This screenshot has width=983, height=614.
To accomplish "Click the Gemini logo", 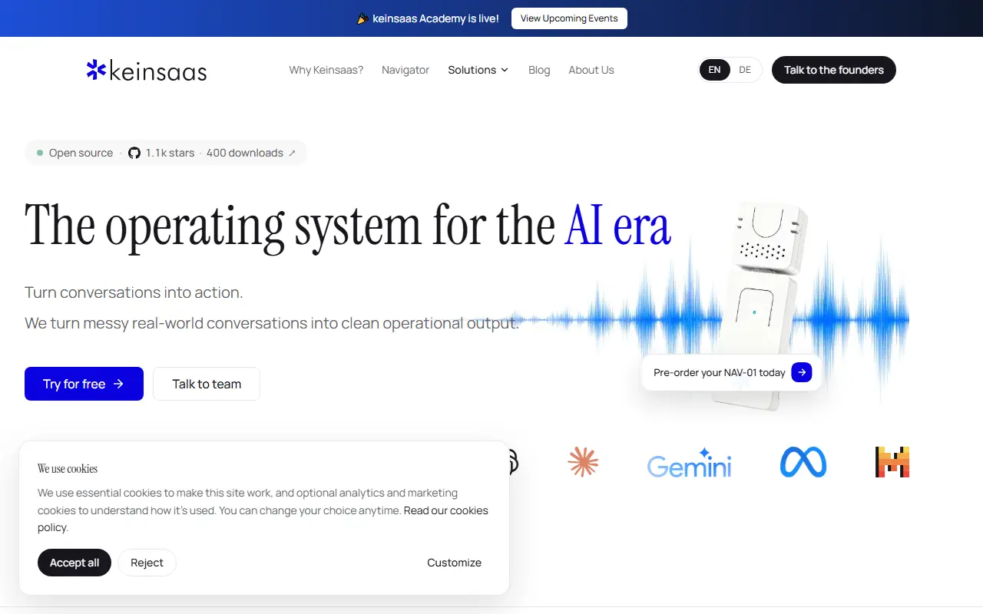I will coord(689,463).
